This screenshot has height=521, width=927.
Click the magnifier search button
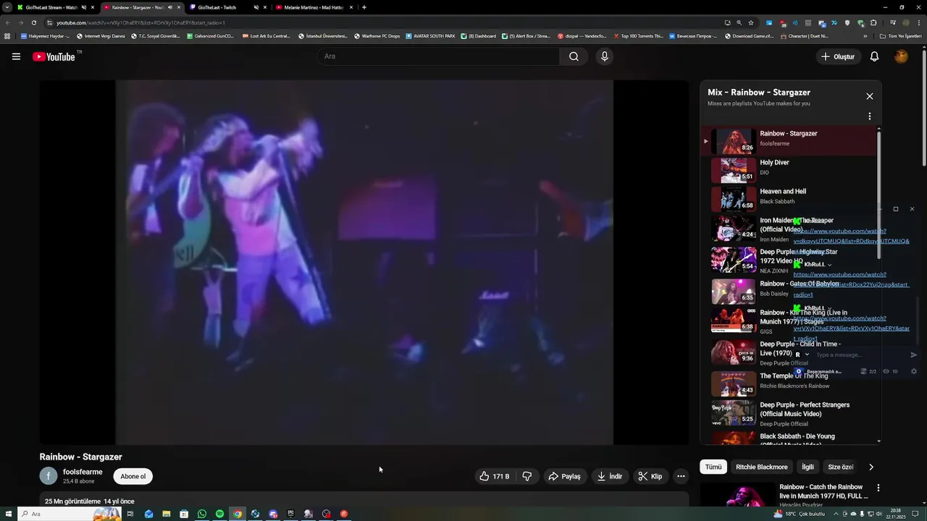pyautogui.click(x=574, y=56)
